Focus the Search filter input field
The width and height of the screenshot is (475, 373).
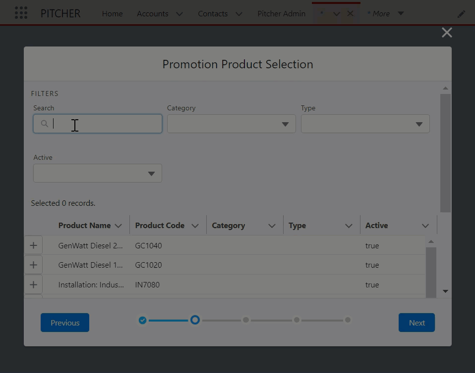[104, 124]
